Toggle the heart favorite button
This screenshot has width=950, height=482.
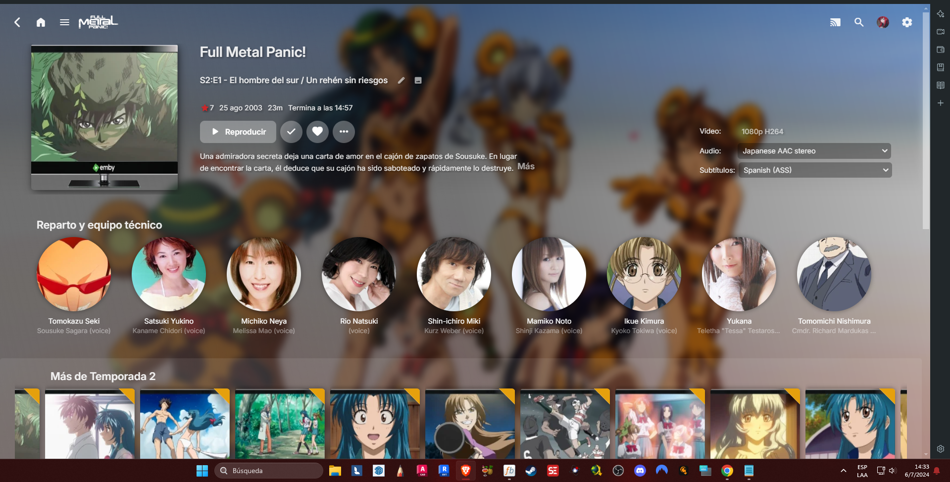(x=317, y=132)
